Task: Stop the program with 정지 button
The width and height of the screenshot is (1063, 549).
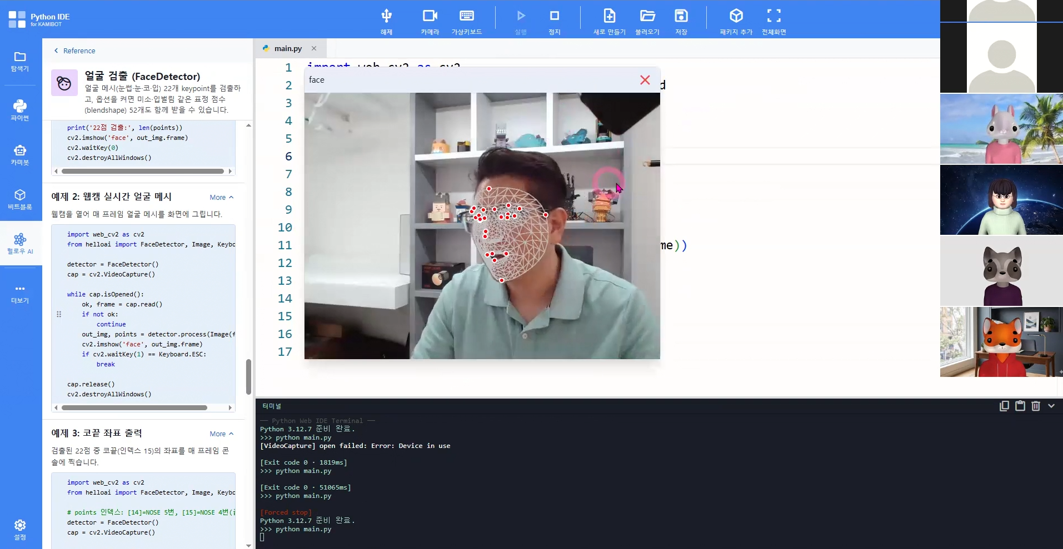Action: click(x=555, y=22)
